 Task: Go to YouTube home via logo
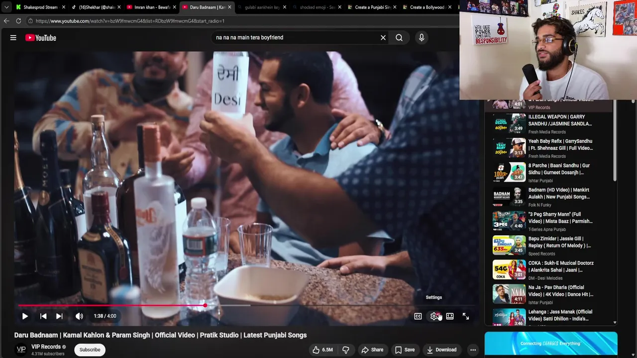point(41,38)
